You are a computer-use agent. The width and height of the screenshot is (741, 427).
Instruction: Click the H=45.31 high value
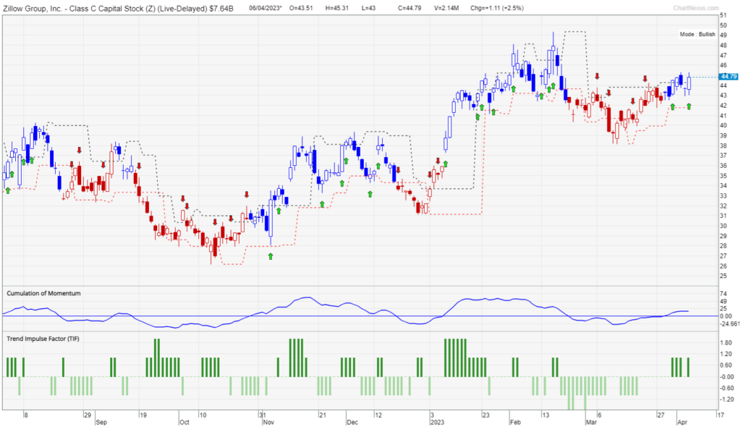(x=337, y=8)
